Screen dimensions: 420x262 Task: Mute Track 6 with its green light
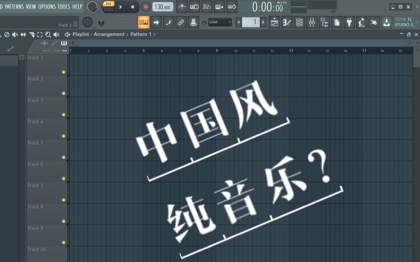[x=64, y=179]
